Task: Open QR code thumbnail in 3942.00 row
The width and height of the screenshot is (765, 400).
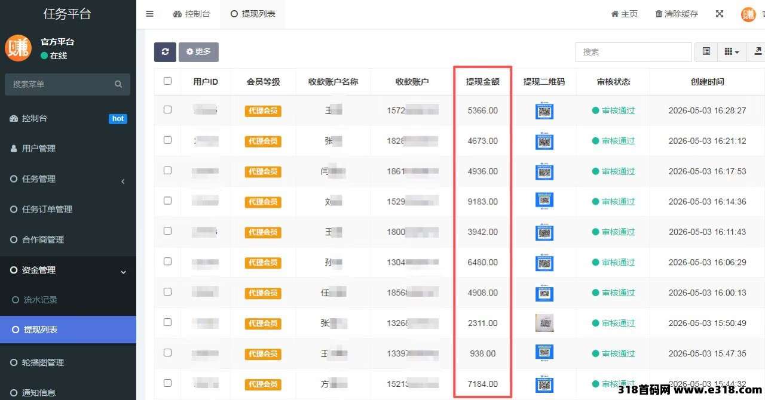Action: pyautogui.click(x=544, y=232)
